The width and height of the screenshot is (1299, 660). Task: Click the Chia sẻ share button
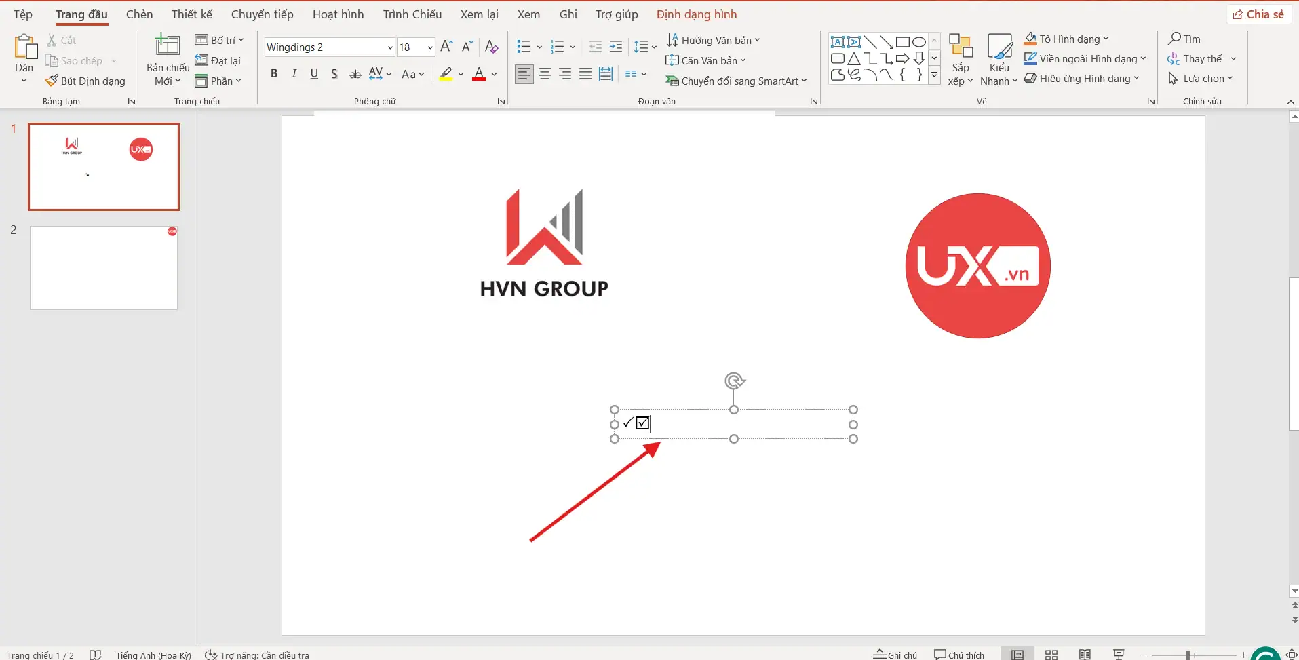pos(1258,14)
